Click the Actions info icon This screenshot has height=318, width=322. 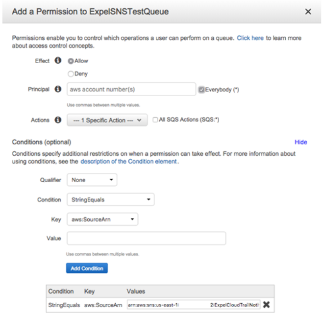tap(58, 120)
